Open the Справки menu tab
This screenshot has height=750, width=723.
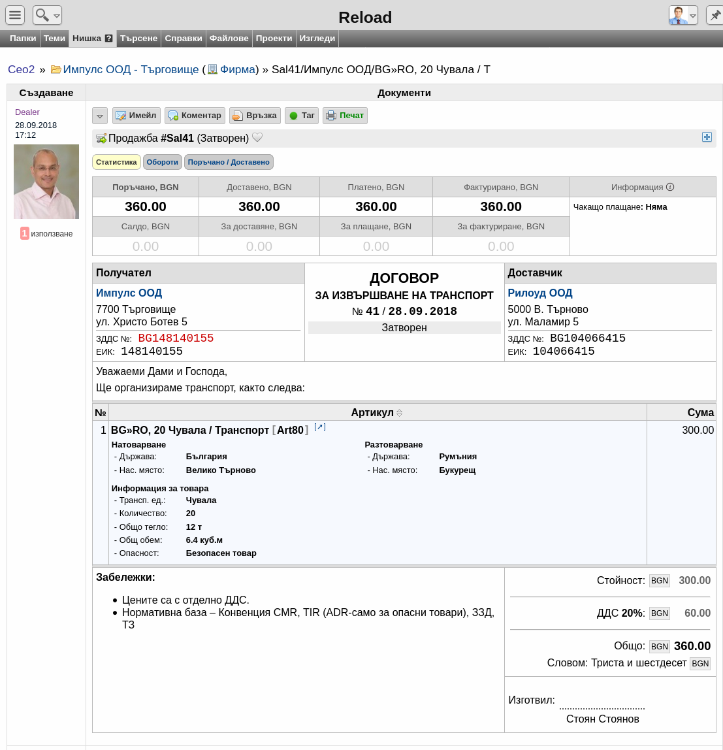[x=184, y=39]
